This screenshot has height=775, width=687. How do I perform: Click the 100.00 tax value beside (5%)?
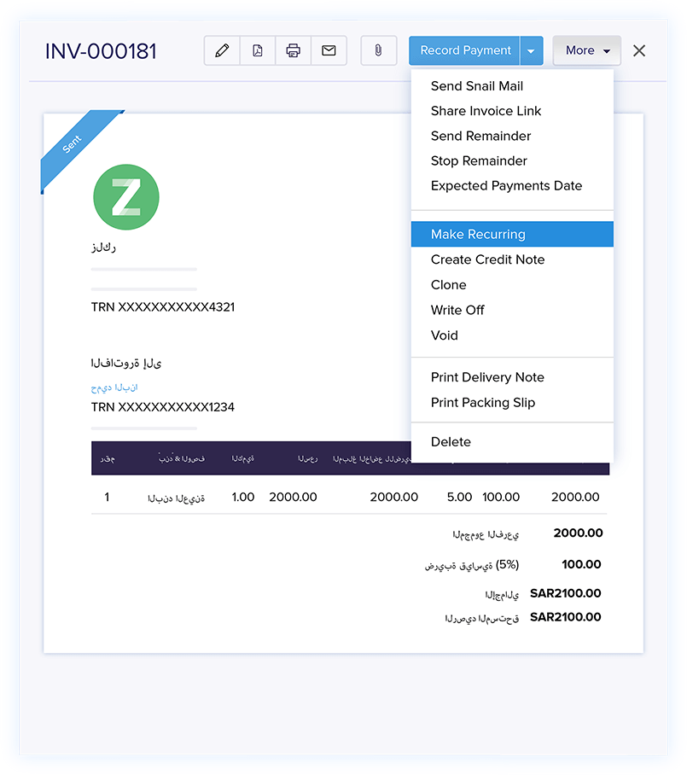click(581, 564)
